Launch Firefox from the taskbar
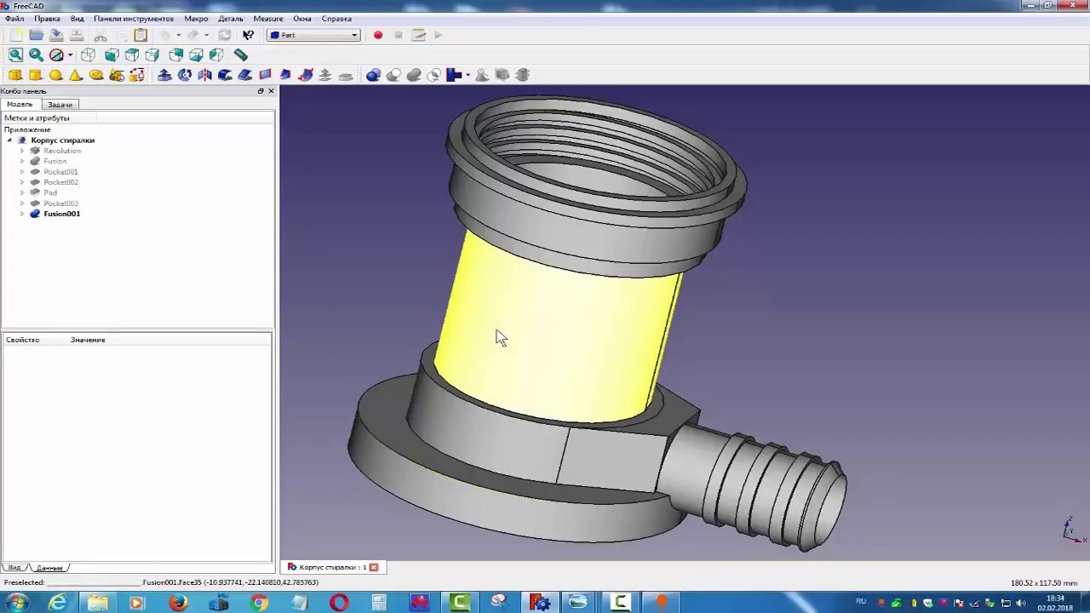This screenshot has height=613, width=1090. (x=178, y=603)
